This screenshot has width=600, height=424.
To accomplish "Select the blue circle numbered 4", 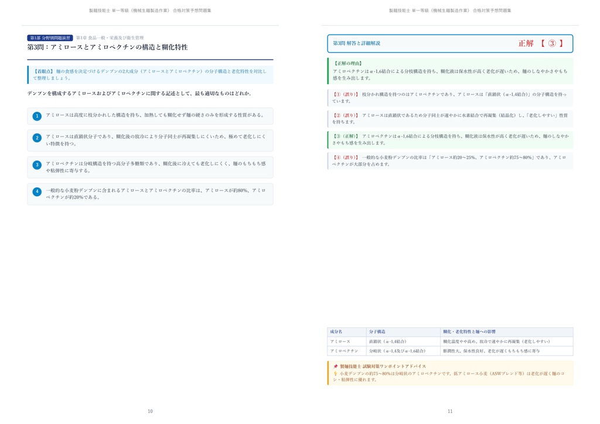I will (37, 192).
